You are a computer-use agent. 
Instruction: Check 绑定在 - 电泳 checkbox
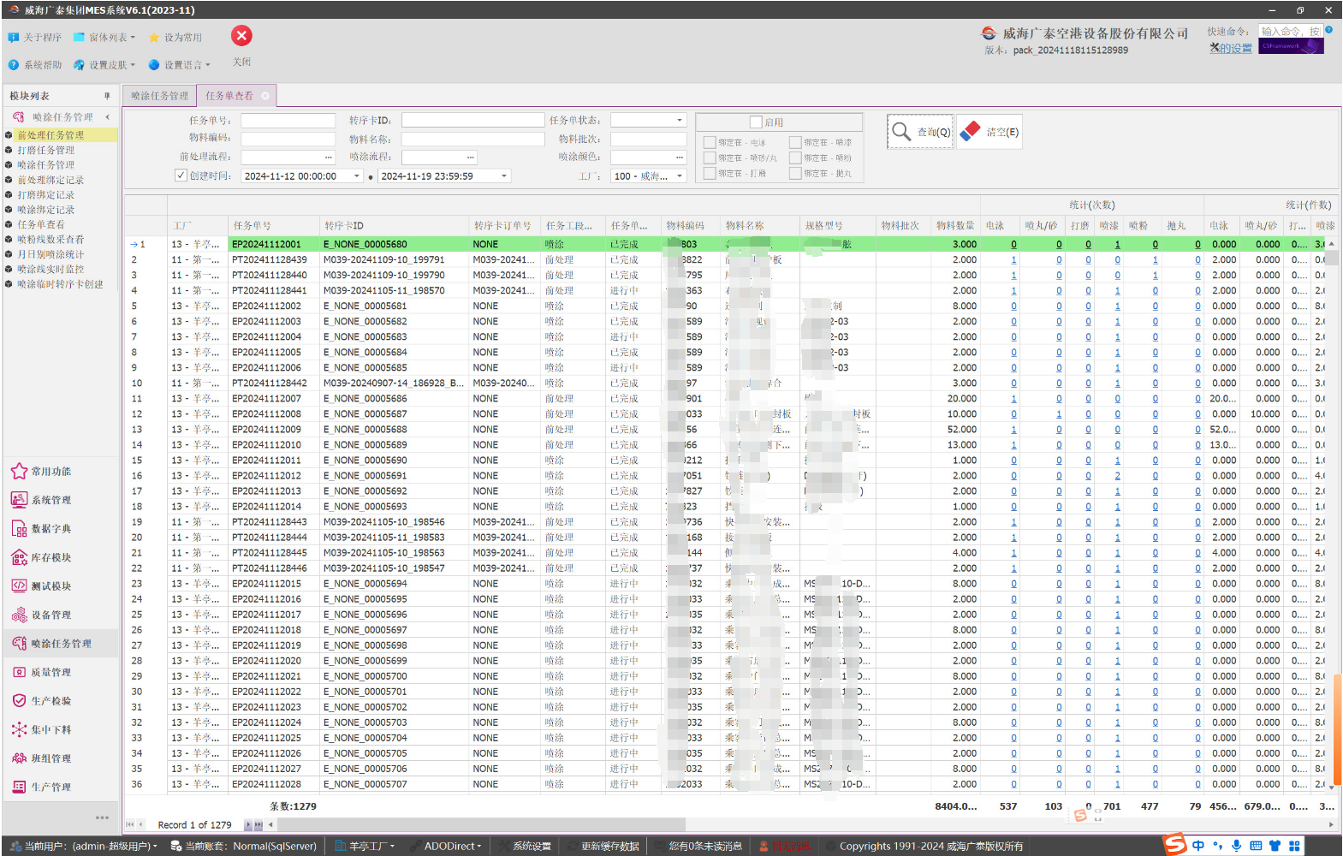pos(710,143)
